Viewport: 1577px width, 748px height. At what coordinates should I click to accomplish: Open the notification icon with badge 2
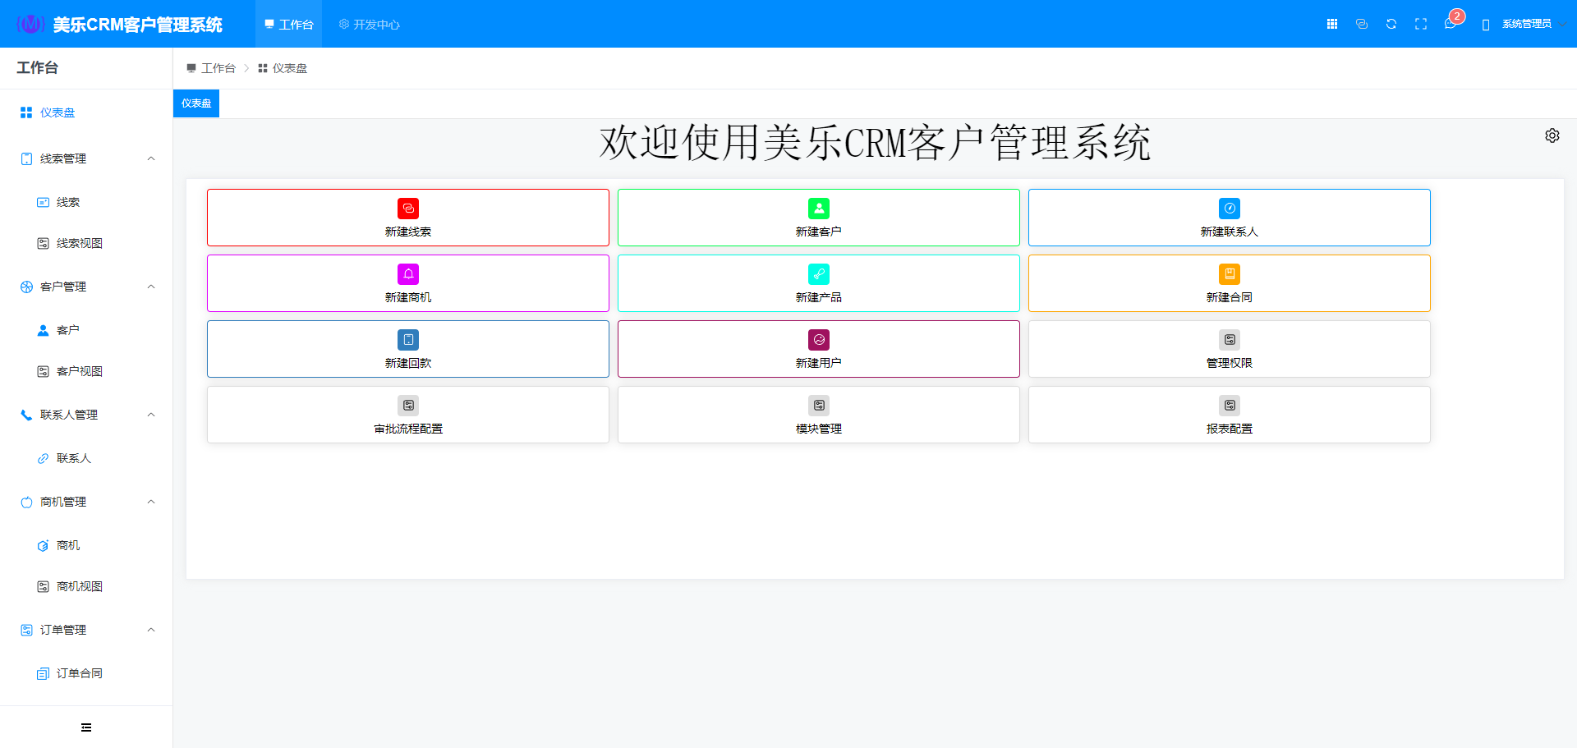(x=1451, y=24)
